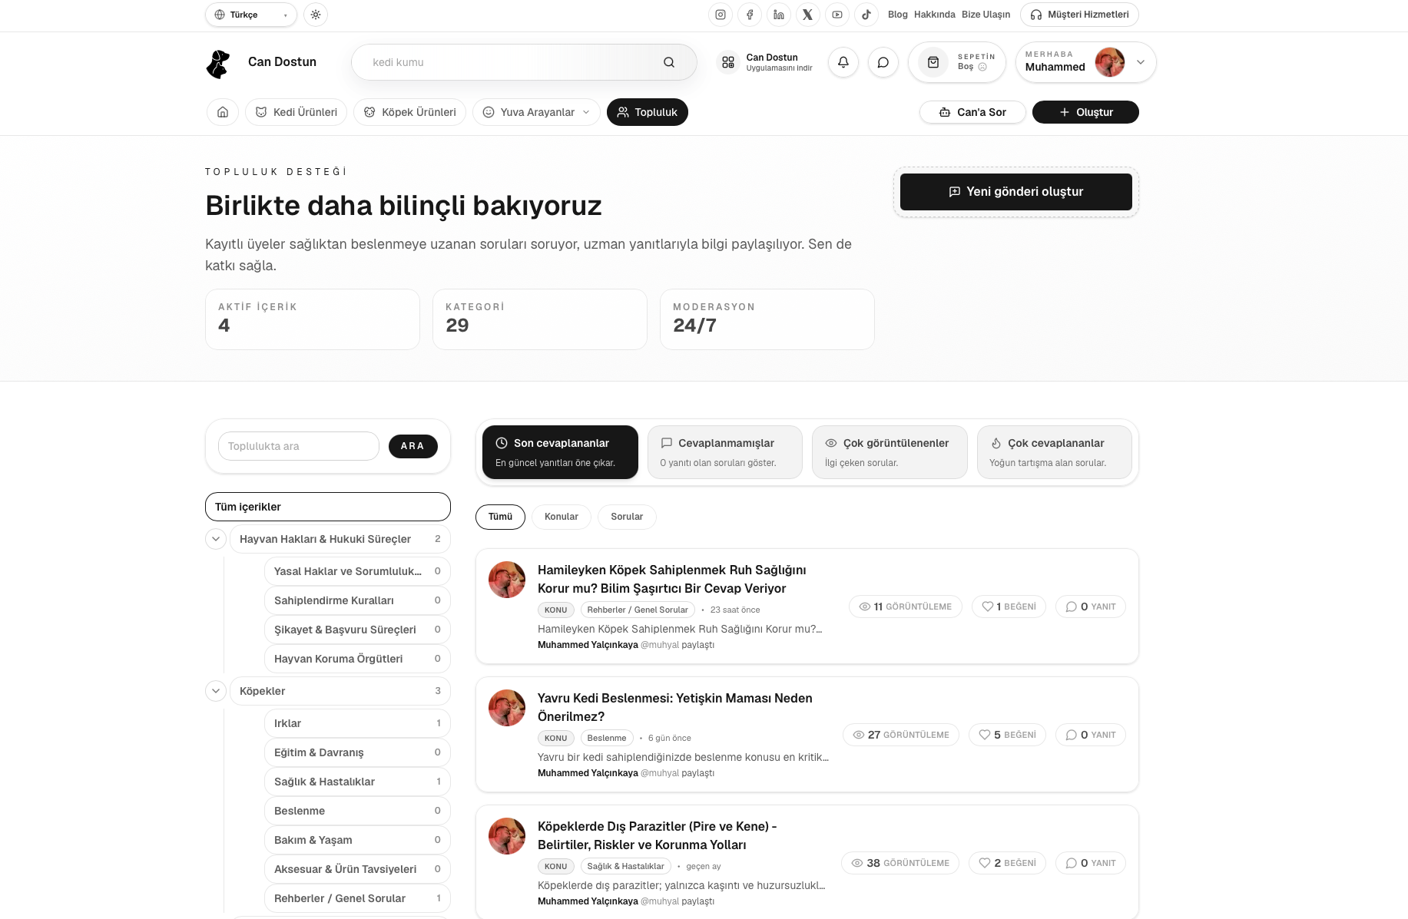Open replies on Yavru Kedi Beslenmesi post
This screenshot has width=1408, height=919.
pyautogui.click(x=1091, y=735)
